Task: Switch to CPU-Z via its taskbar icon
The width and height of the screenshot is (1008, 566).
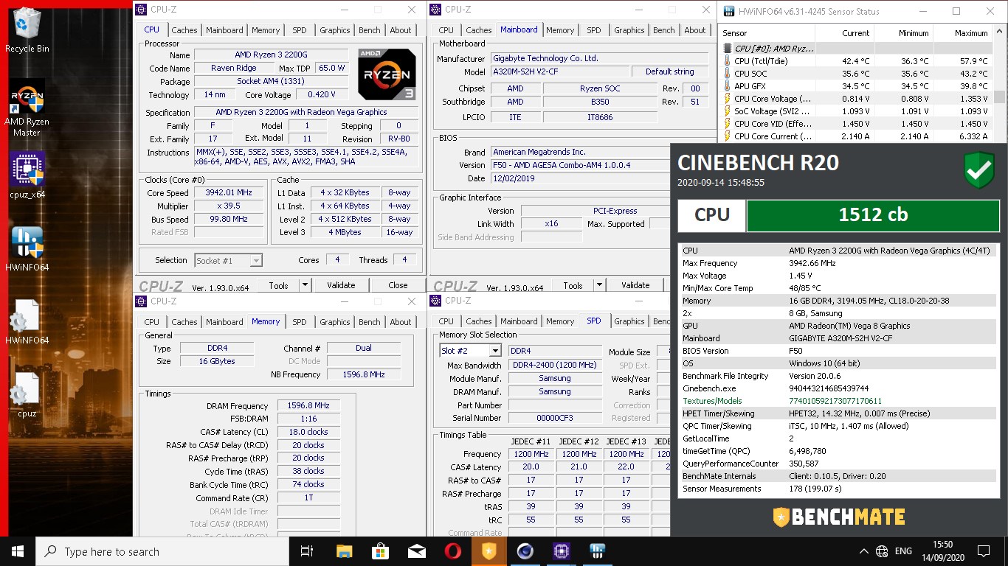Action: (x=561, y=551)
